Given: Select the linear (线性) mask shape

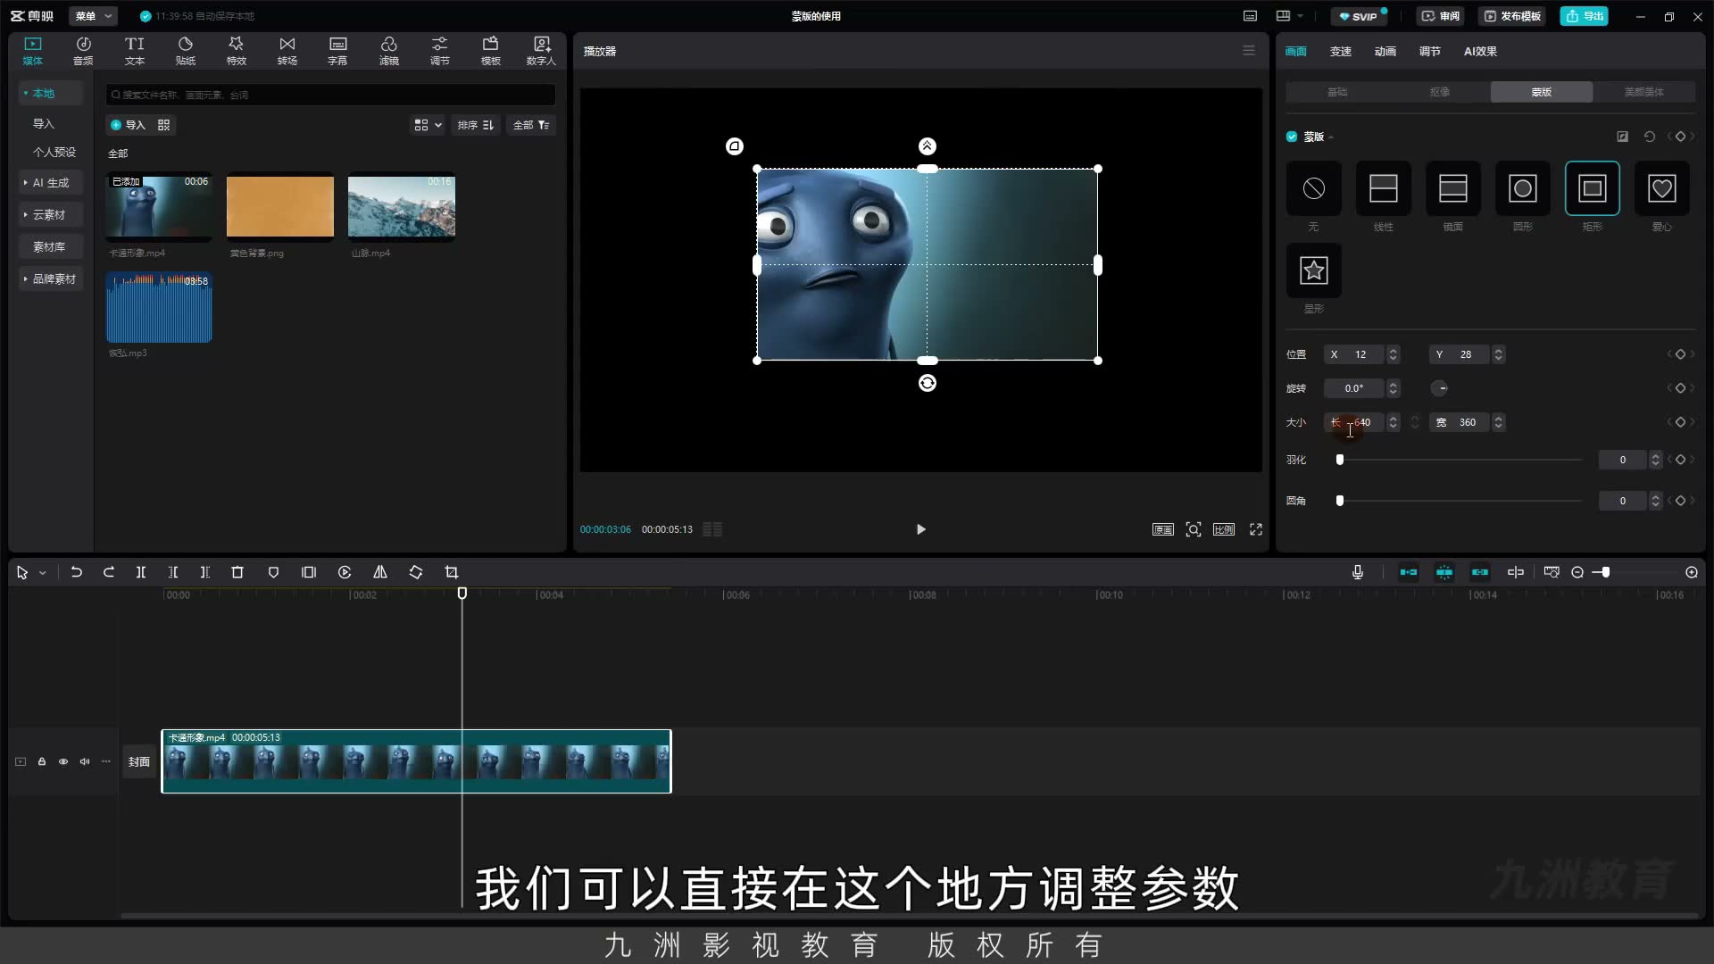Looking at the screenshot, I should click(1383, 188).
